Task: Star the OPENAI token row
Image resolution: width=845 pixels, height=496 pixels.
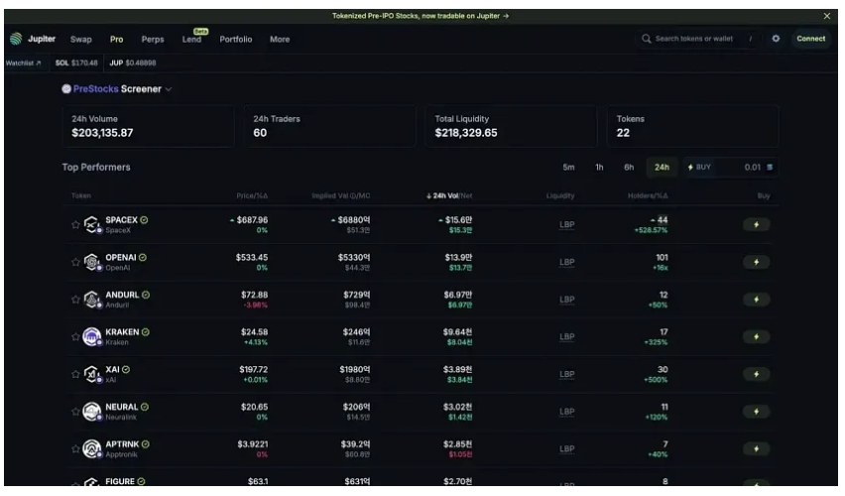Action: (75, 262)
